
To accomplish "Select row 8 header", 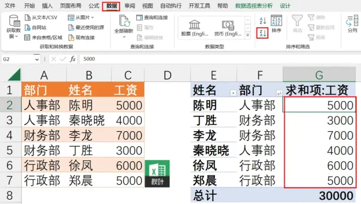I will (x=10, y=195).
